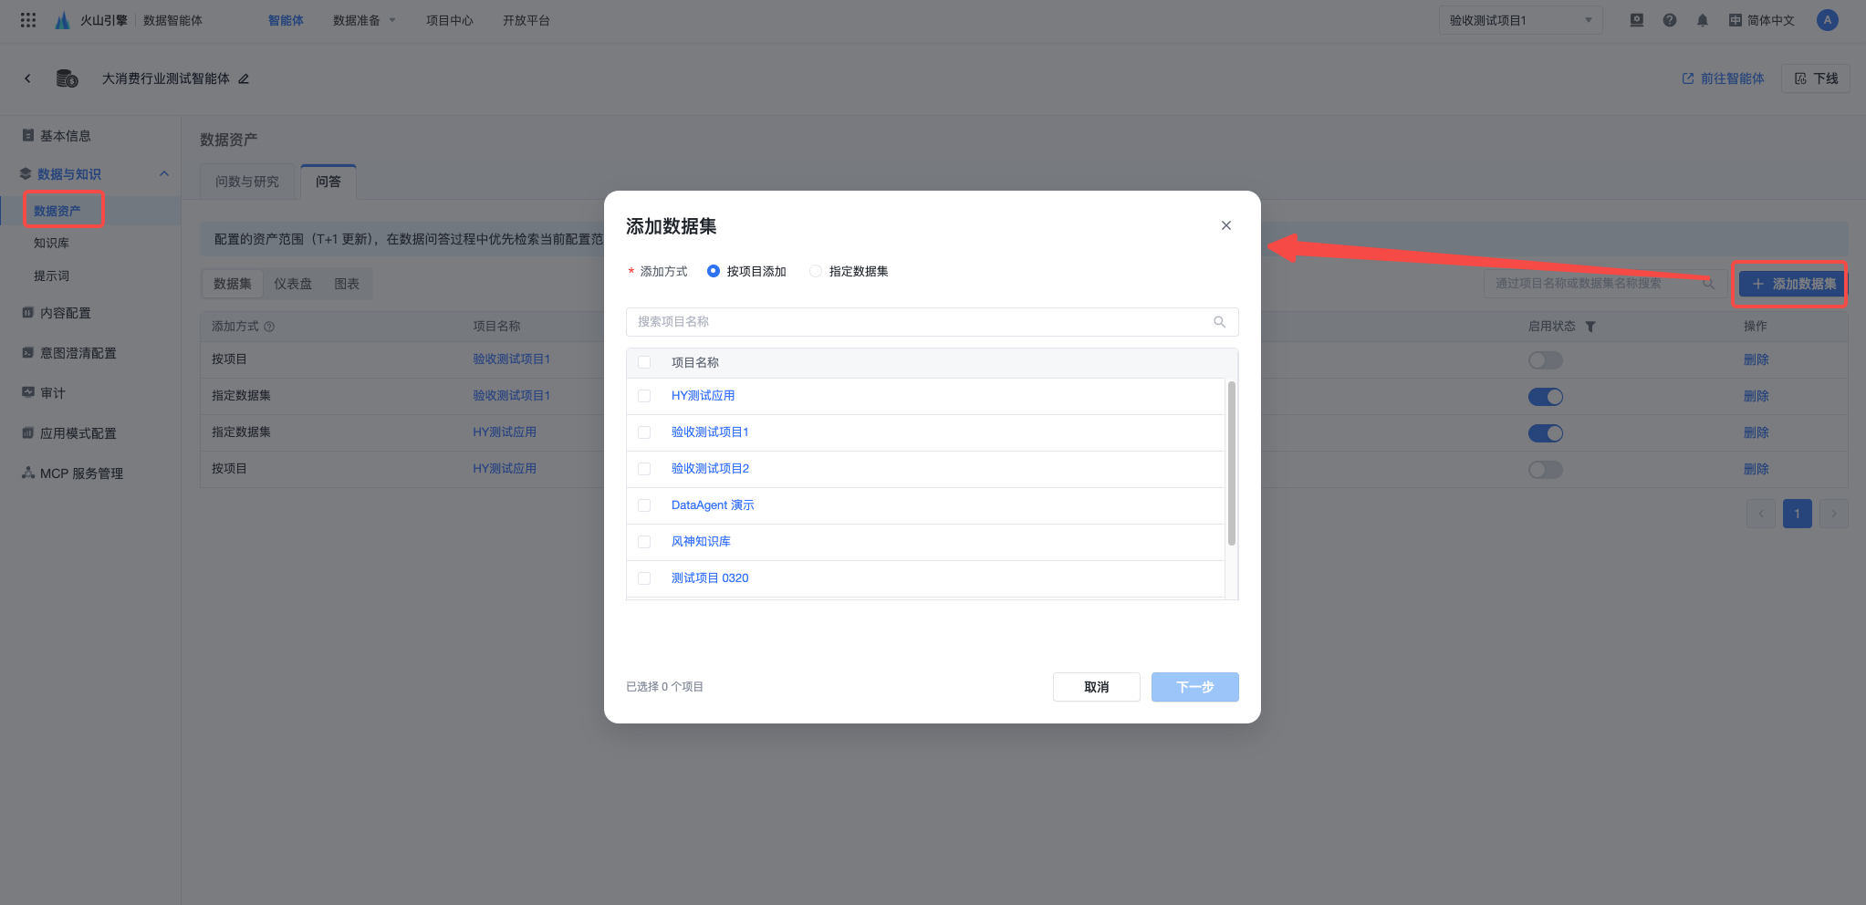Viewport: 1866px width, 905px height.
Task: Click the pencil icon to rename the agent
Action: click(x=244, y=78)
